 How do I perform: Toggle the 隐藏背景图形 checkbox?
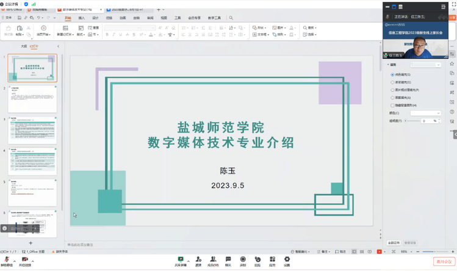(392, 105)
